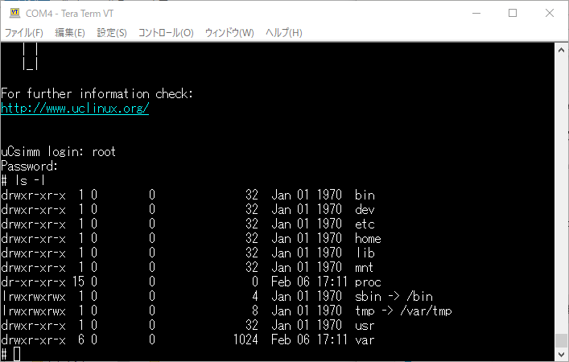Open the ヘルプ(H) menu

click(284, 33)
